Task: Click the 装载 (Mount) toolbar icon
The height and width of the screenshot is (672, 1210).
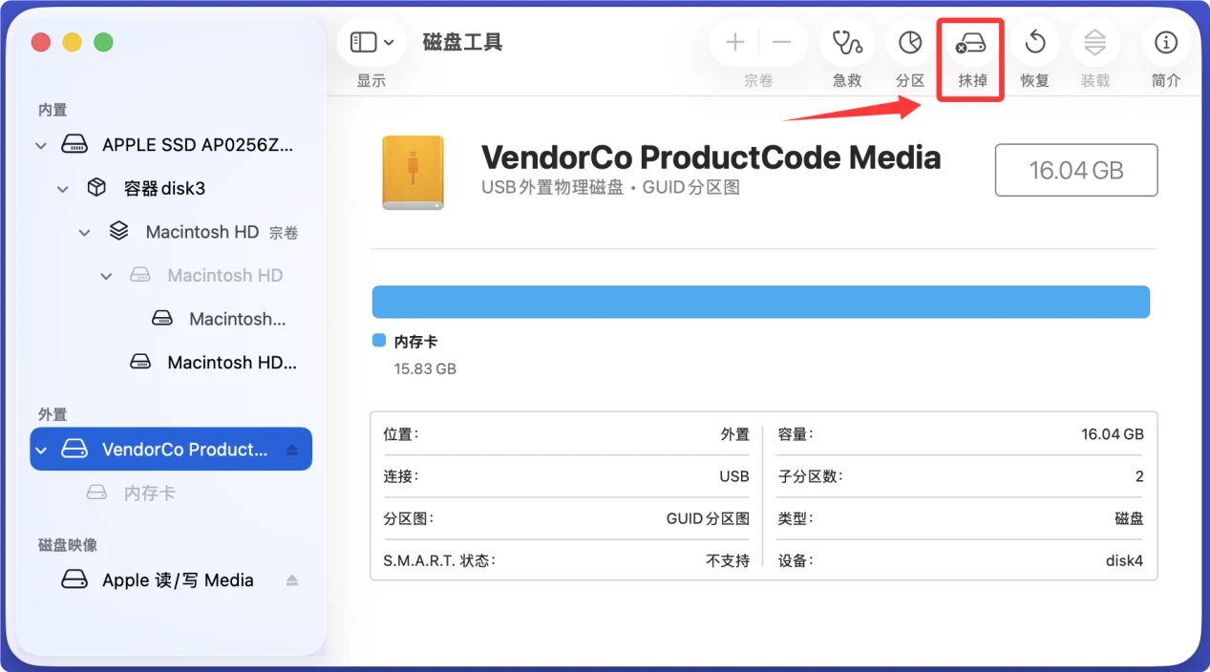Action: pyautogui.click(x=1094, y=42)
